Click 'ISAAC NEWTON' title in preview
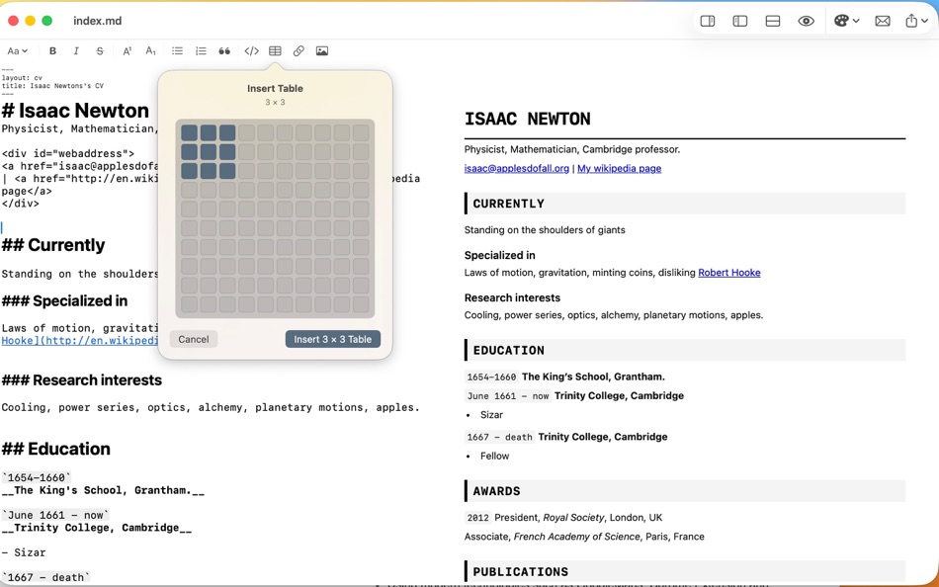The height and width of the screenshot is (587, 939). click(x=527, y=119)
